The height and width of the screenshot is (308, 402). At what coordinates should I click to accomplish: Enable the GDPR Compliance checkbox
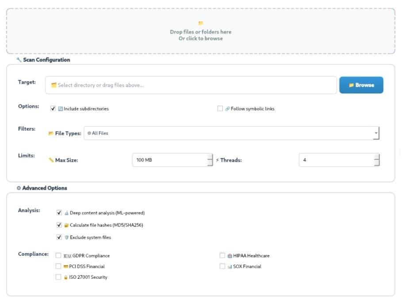pos(58,255)
